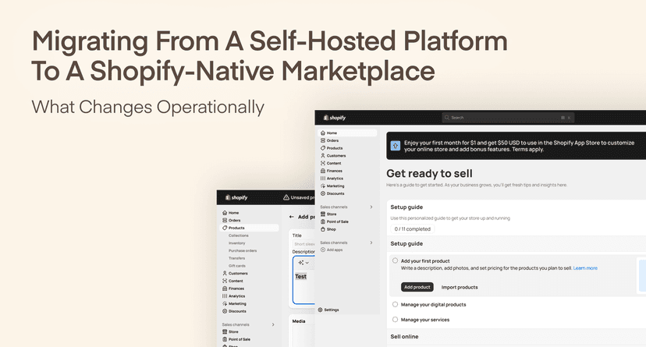The image size is (646, 347).
Task: Open Orders icon in the back Add product window
Action: coord(225,220)
